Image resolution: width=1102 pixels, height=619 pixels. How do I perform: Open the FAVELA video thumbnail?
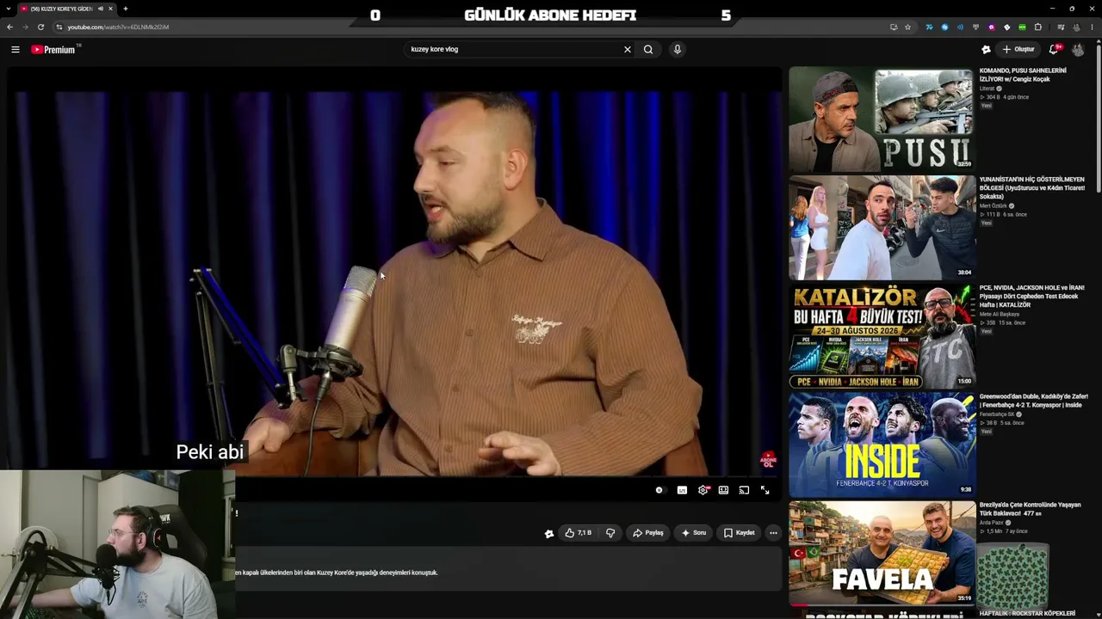[882, 553]
